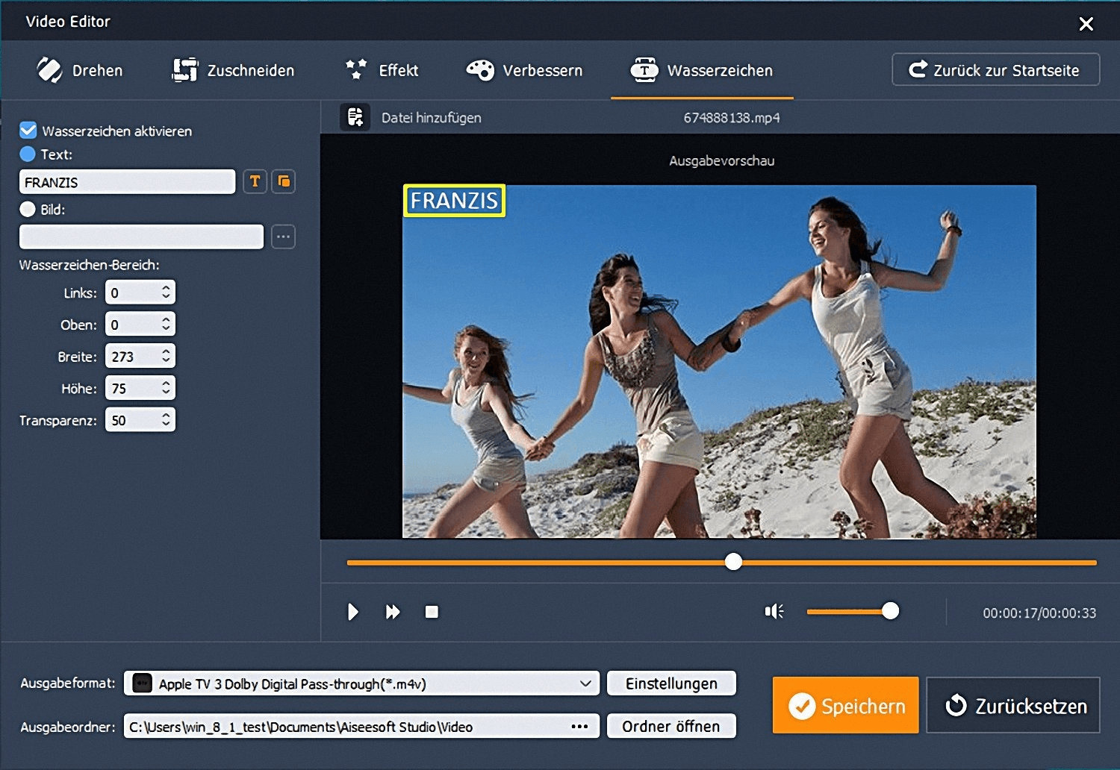Click the Transparenz stepper arrows
Viewport: 1120px width, 770px height.
pos(166,420)
